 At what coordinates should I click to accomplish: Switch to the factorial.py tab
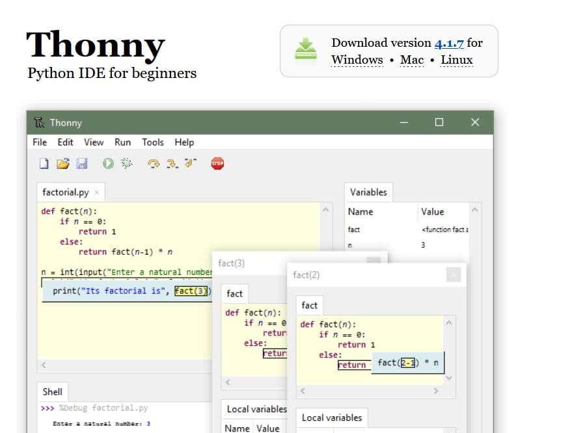click(65, 192)
